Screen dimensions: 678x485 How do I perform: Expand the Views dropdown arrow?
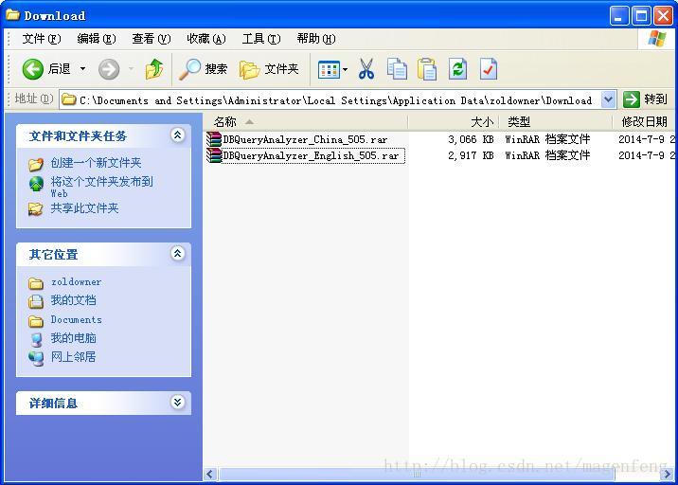point(345,69)
